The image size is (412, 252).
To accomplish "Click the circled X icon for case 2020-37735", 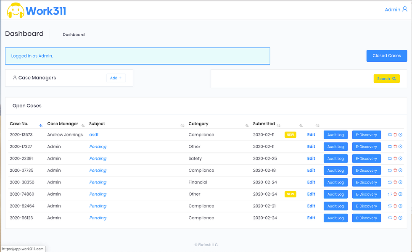I will 400,171.
